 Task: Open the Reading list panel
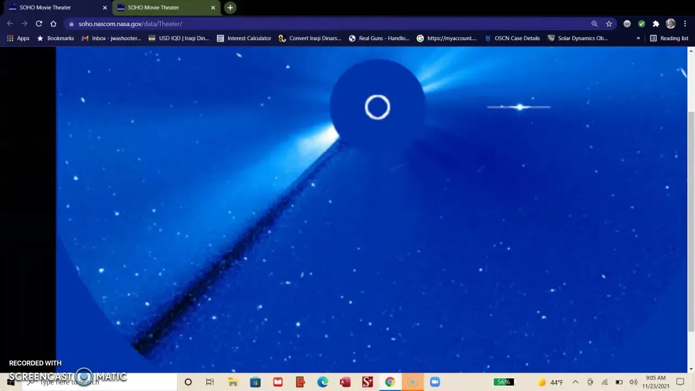tap(669, 39)
